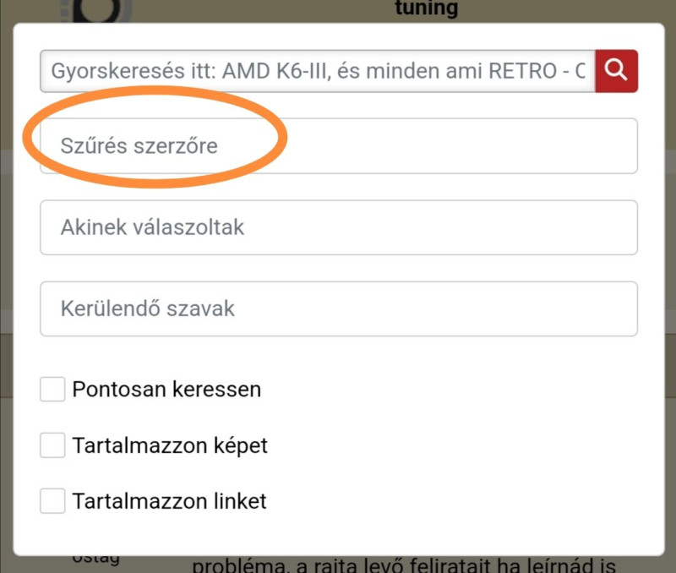676x573 pixels.
Task: Click the "őstag" rank label below dialog
Action: point(95,559)
